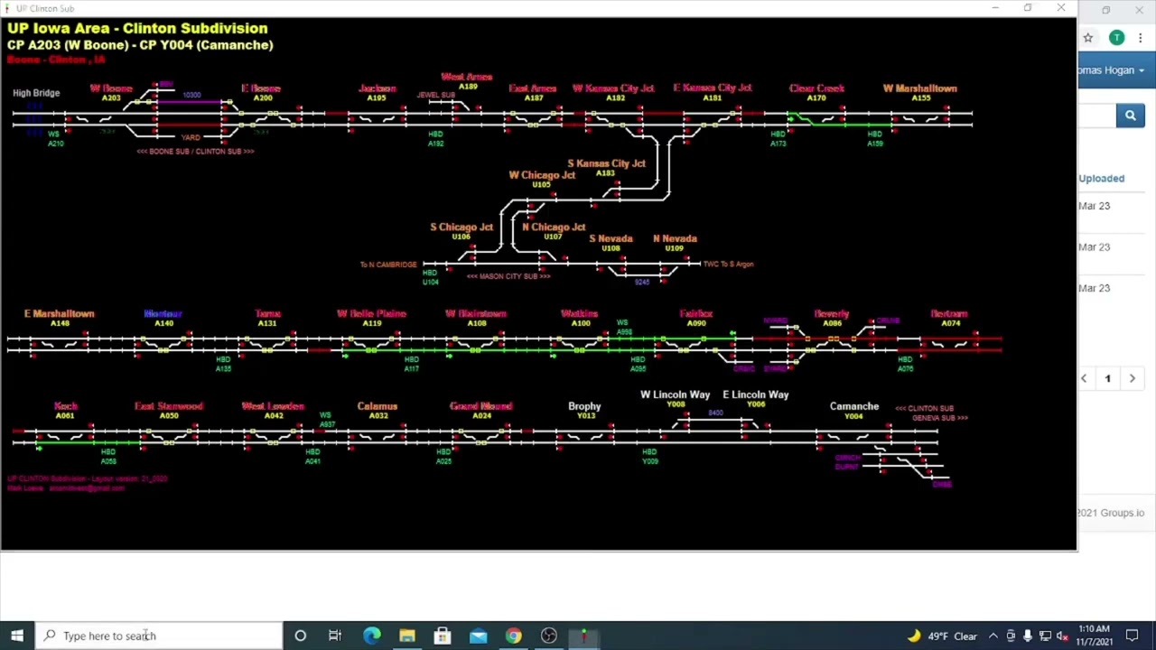Open the taskbar clock showing 1:10 AM

[1094, 636]
